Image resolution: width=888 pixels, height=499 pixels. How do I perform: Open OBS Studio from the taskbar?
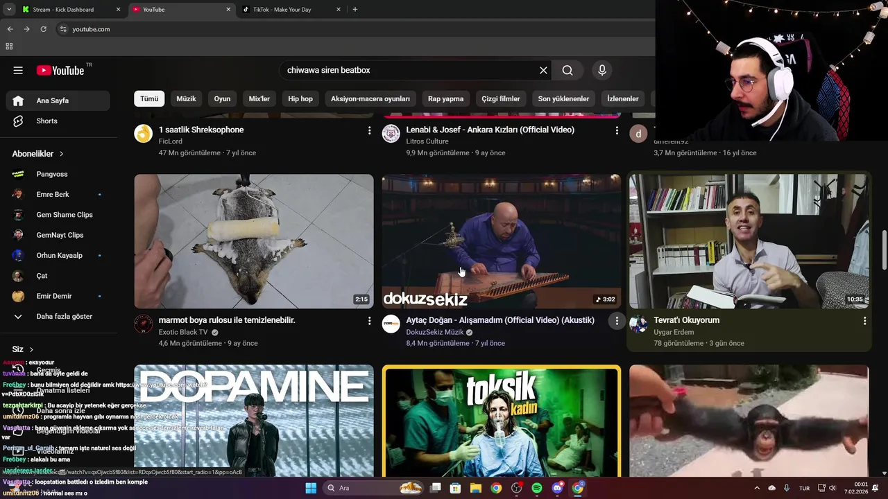click(516, 488)
